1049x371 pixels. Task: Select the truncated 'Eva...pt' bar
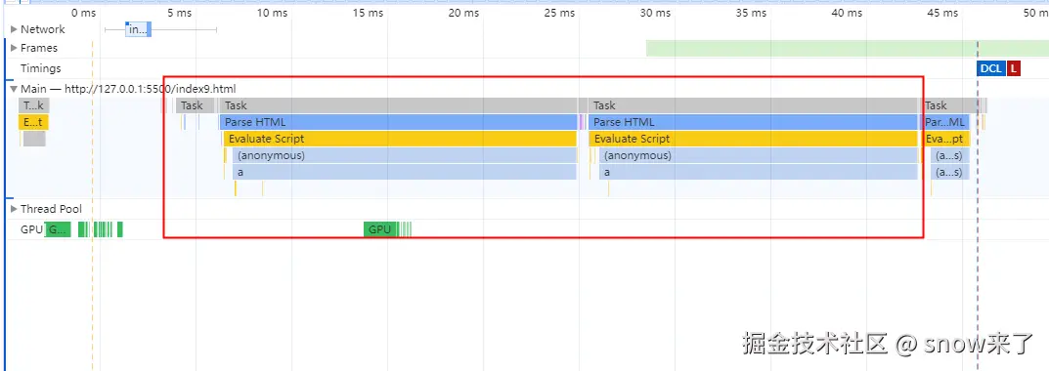[945, 139]
